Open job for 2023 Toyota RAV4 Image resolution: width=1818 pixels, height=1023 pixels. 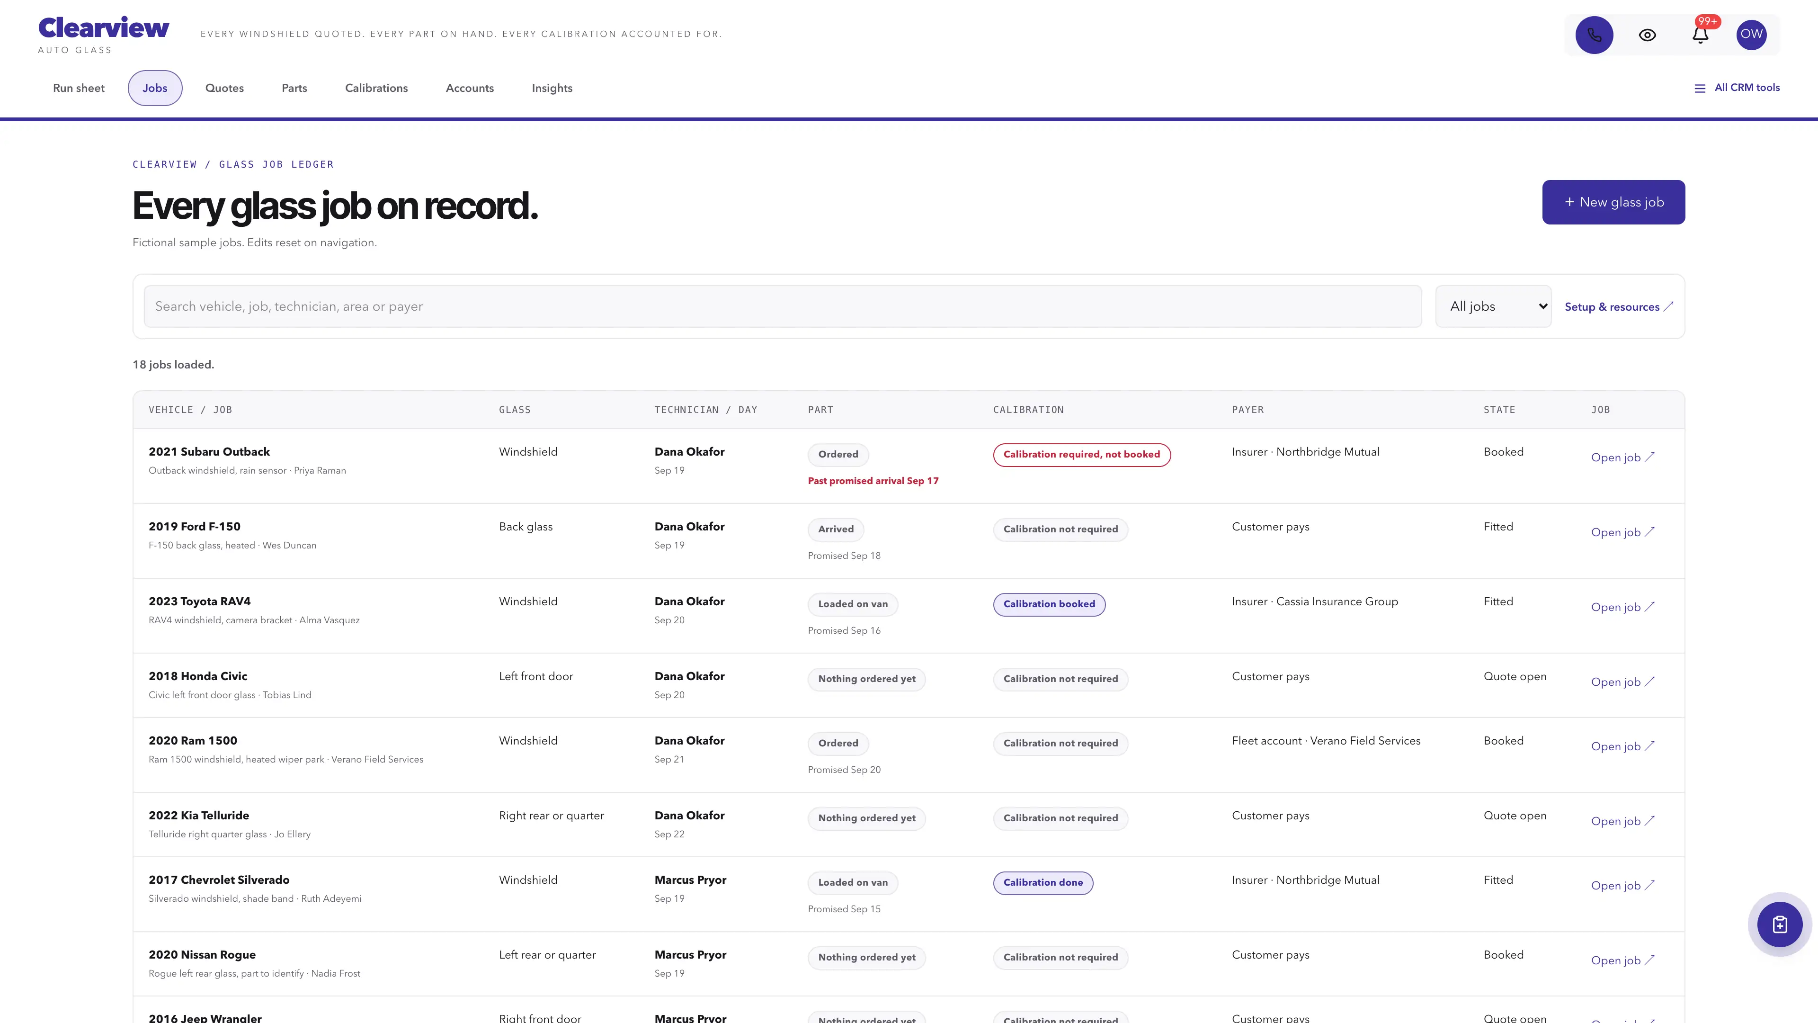[x=1622, y=607]
